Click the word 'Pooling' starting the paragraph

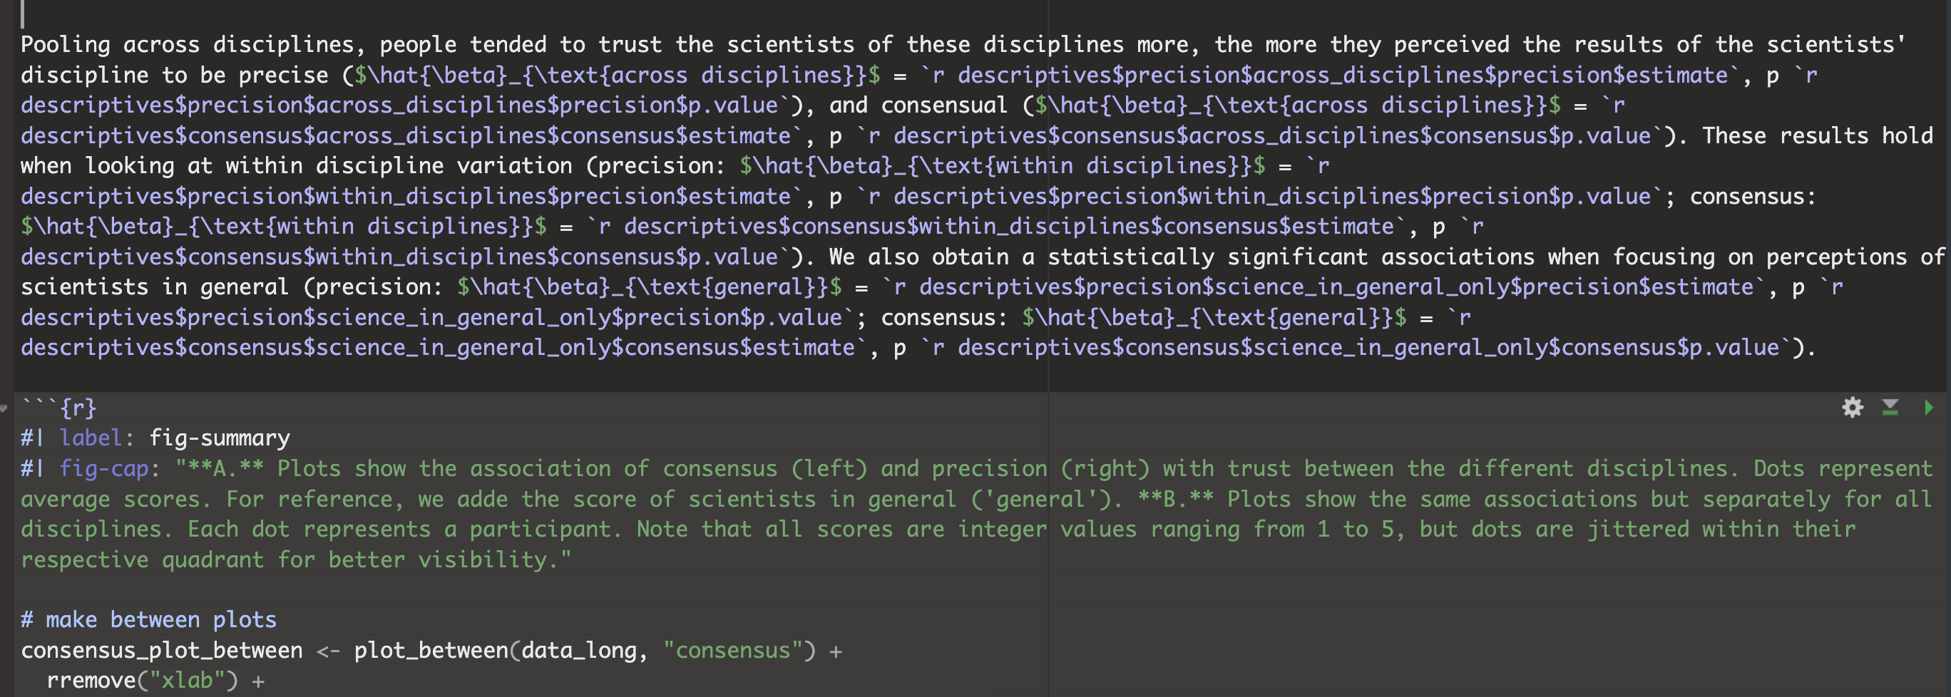pos(65,45)
